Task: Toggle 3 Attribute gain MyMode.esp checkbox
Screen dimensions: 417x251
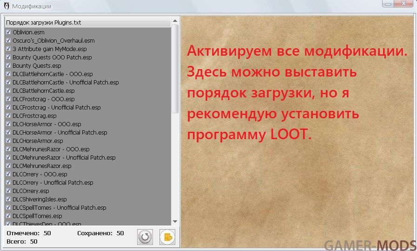Action: pos(8,49)
